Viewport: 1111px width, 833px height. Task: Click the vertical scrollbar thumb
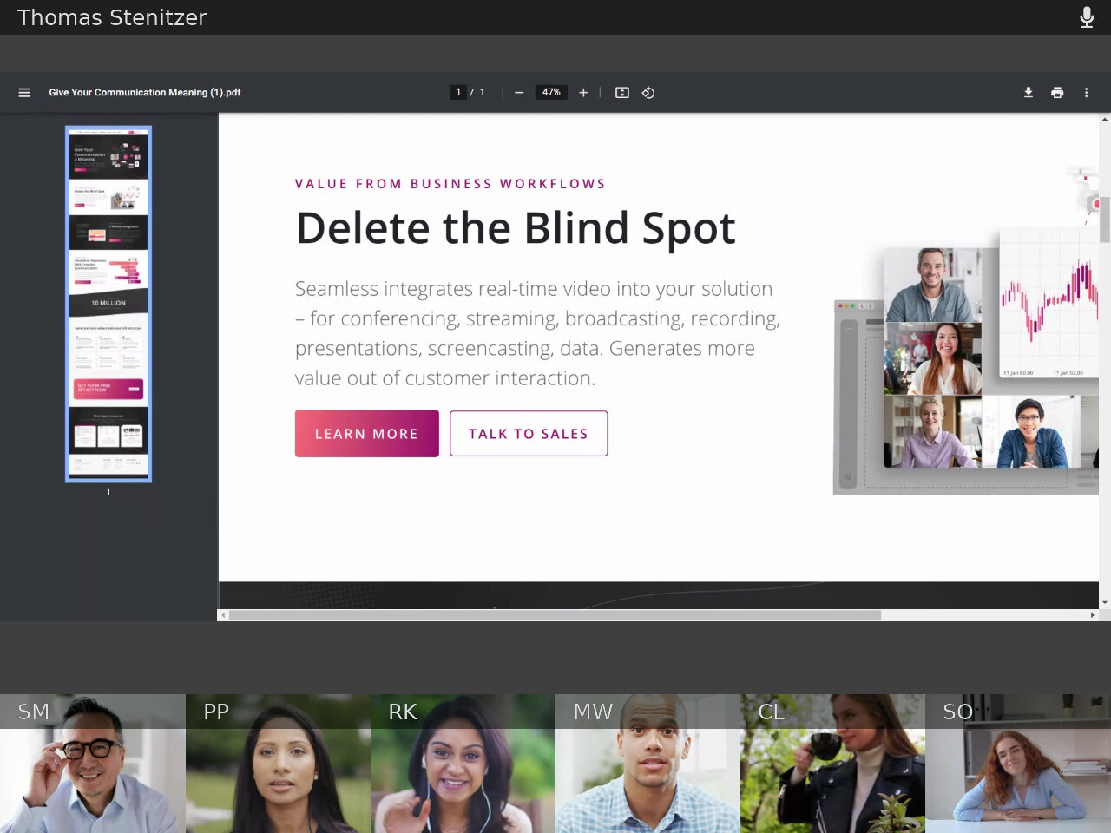[1105, 220]
